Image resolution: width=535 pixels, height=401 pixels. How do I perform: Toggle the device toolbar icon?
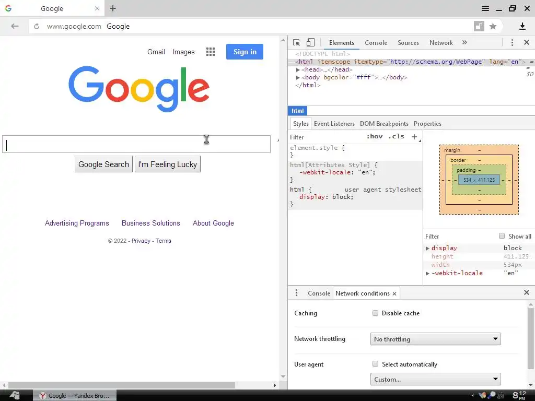(x=310, y=43)
